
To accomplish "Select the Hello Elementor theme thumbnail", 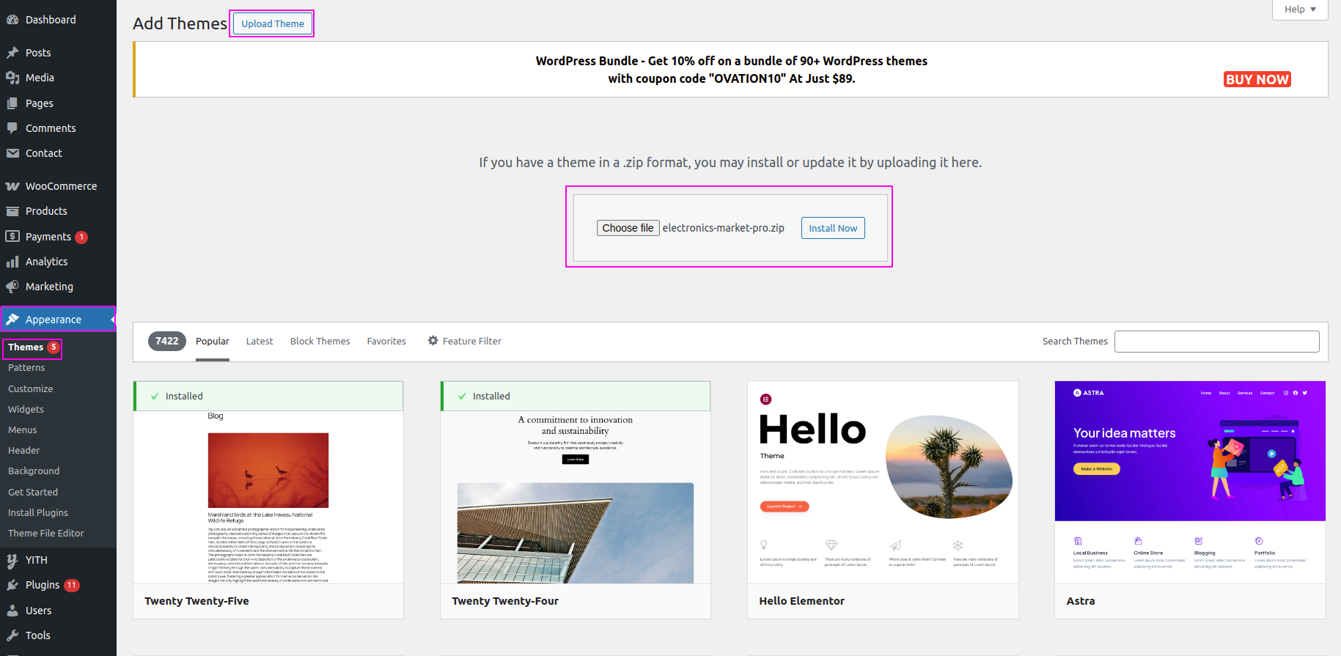I will (x=883, y=482).
